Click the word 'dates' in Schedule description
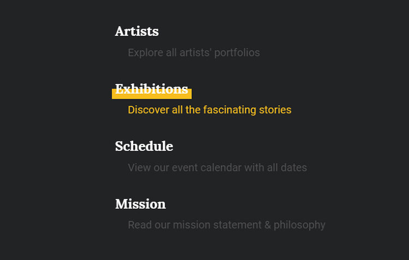The width and height of the screenshot is (409, 260). (294, 167)
